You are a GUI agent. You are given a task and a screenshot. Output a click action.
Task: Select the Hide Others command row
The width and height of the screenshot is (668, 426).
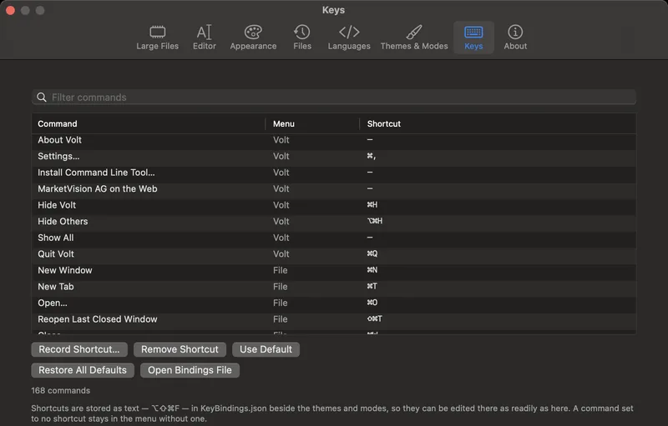pos(333,222)
